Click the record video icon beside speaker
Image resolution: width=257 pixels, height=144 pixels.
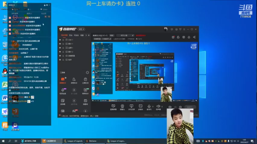click(x=170, y=107)
